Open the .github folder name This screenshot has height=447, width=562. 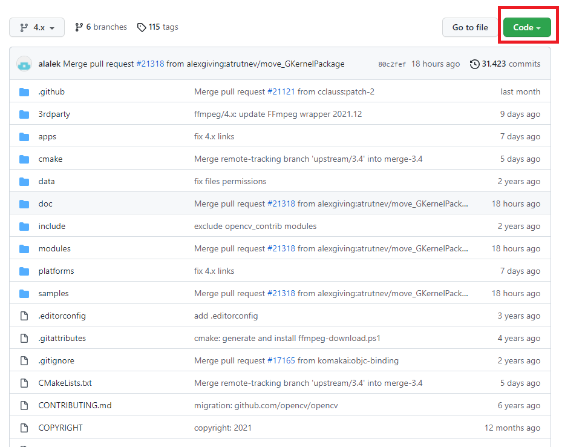pos(51,92)
